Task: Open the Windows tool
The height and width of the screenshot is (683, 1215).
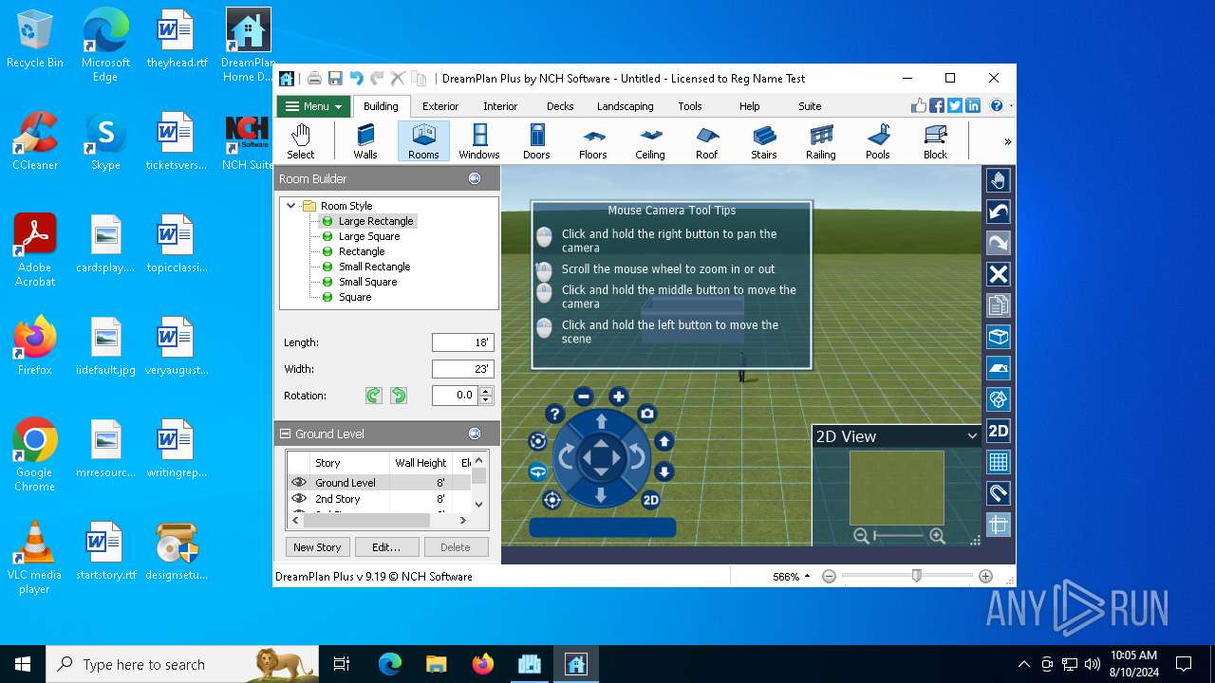Action: pyautogui.click(x=479, y=140)
